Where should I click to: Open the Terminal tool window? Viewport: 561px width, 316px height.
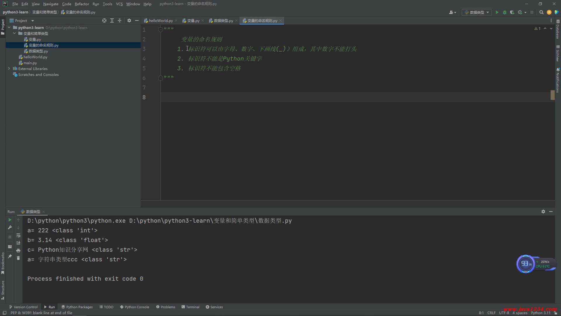coord(191,307)
